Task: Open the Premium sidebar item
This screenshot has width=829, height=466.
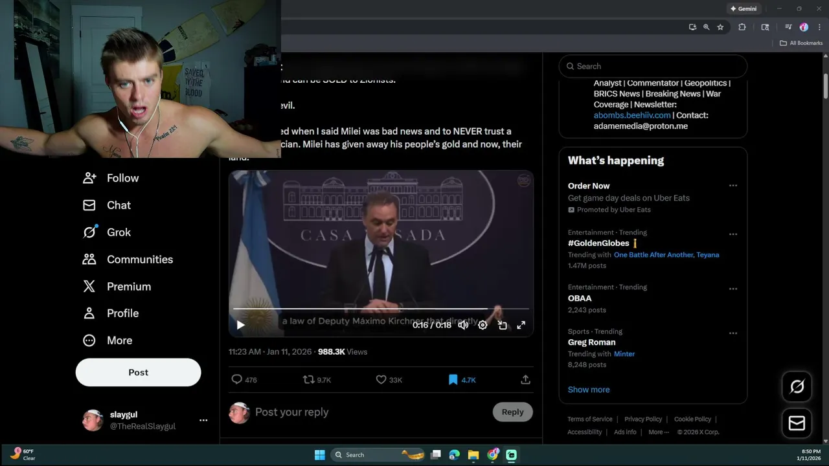Action: [x=117, y=287]
